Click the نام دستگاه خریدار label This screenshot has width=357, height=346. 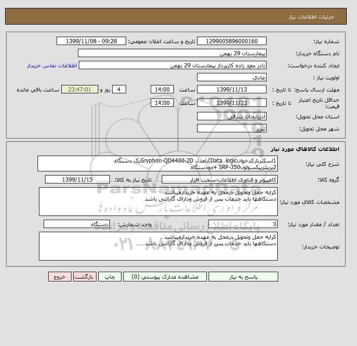(318, 53)
